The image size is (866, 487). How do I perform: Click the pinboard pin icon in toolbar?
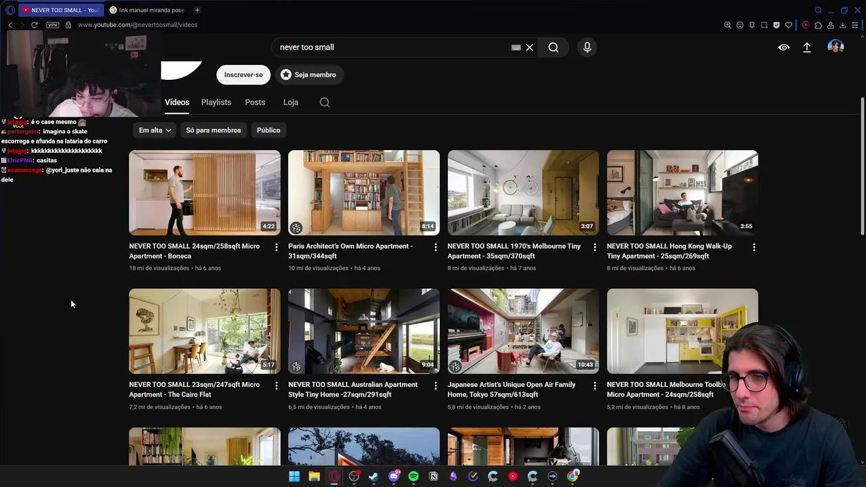pos(752,25)
